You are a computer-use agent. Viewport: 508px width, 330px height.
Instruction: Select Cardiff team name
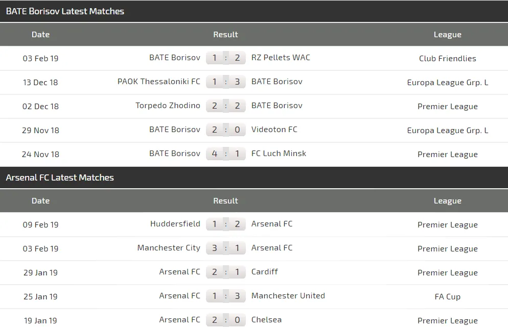[x=264, y=272]
